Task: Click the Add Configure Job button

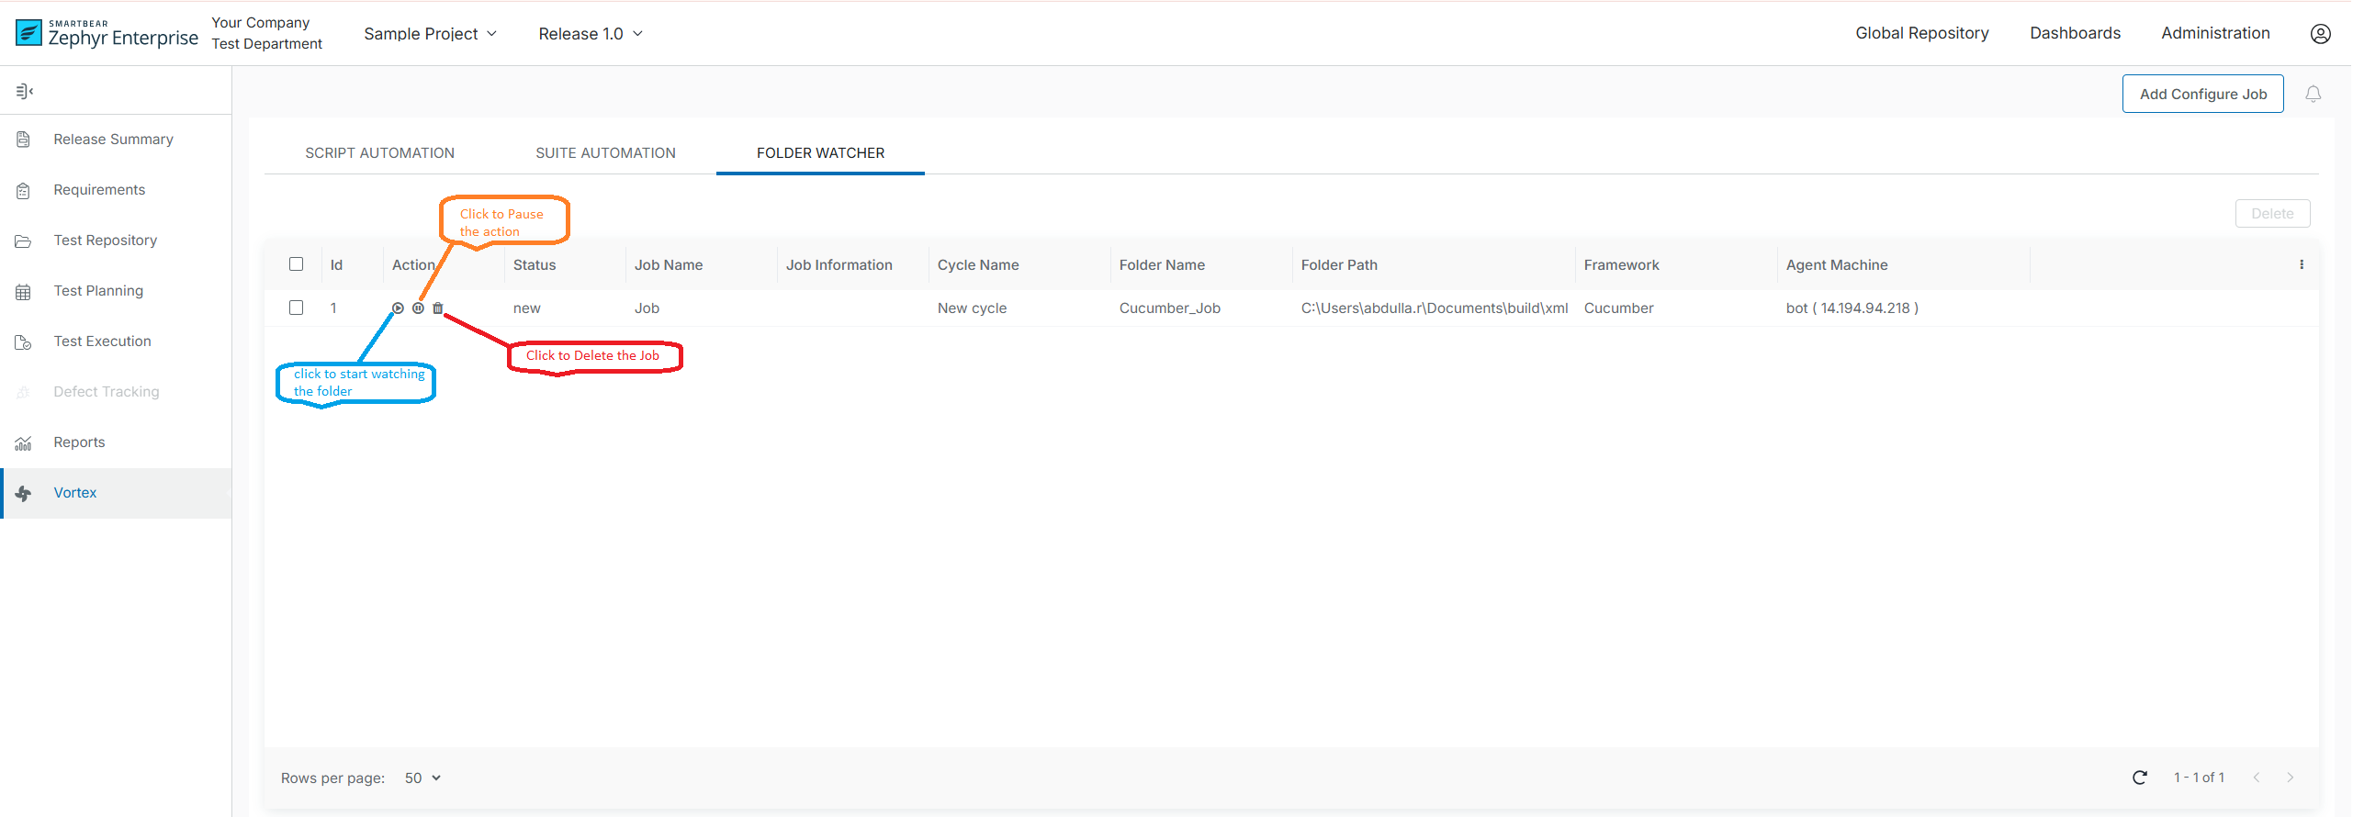Action: coord(2201,94)
